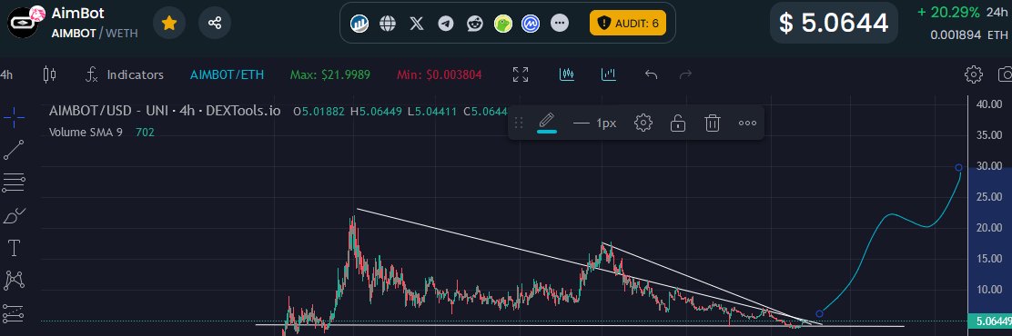Open the CoinMarketCap link icon
Image resolution: width=1012 pixels, height=336 pixels.
(x=531, y=24)
